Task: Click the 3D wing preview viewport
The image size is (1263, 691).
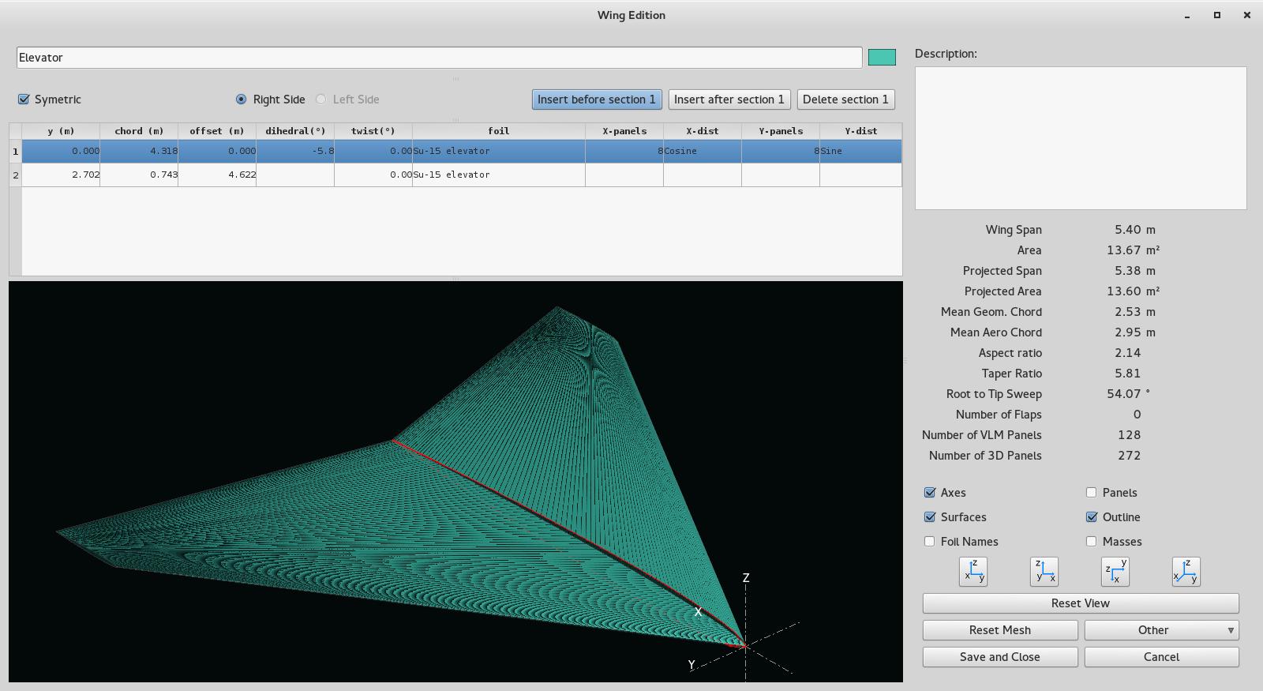Action: (455, 482)
